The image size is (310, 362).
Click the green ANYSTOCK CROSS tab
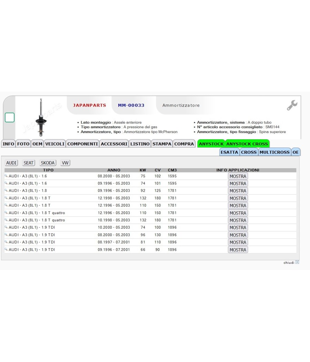tap(247, 144)
